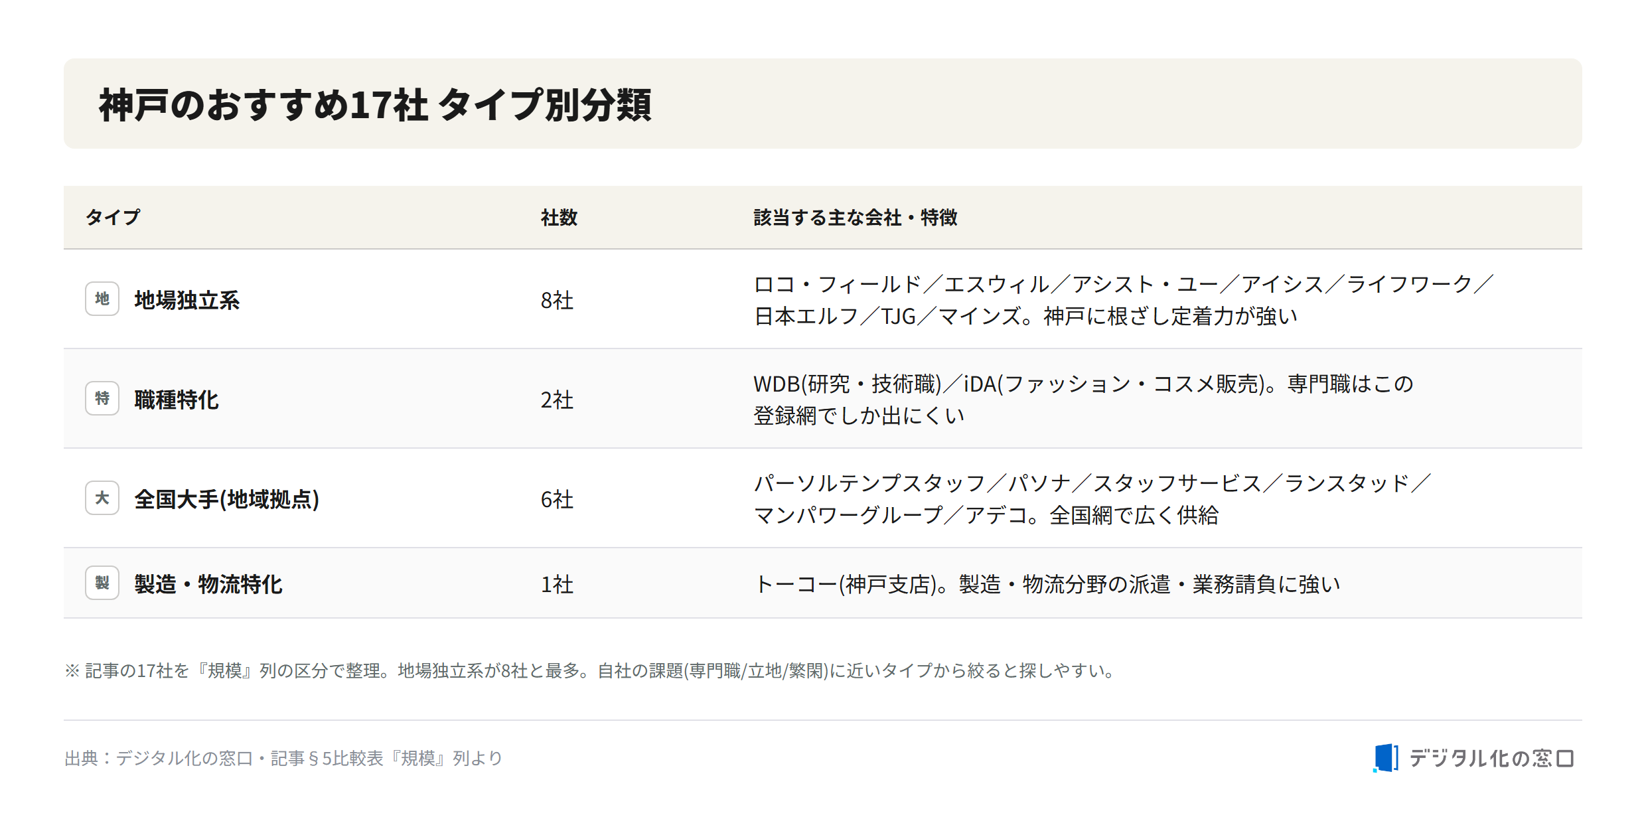Click the 8社 count cell

pyautogui.click(x=557, y=300)
